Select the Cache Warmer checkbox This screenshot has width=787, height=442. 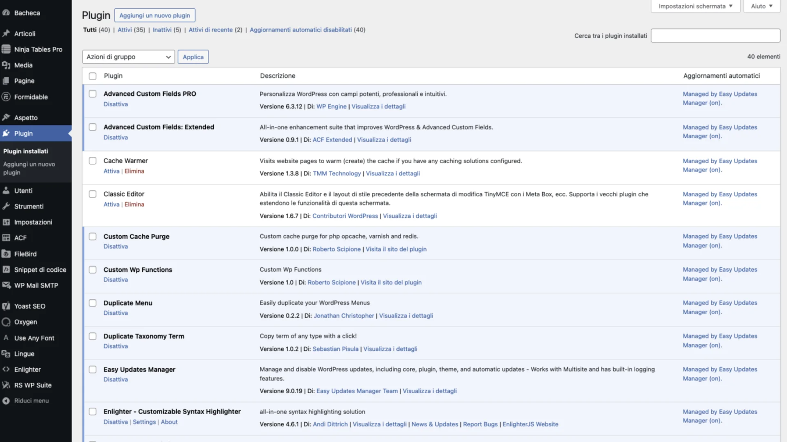click(x=93, y=161)
